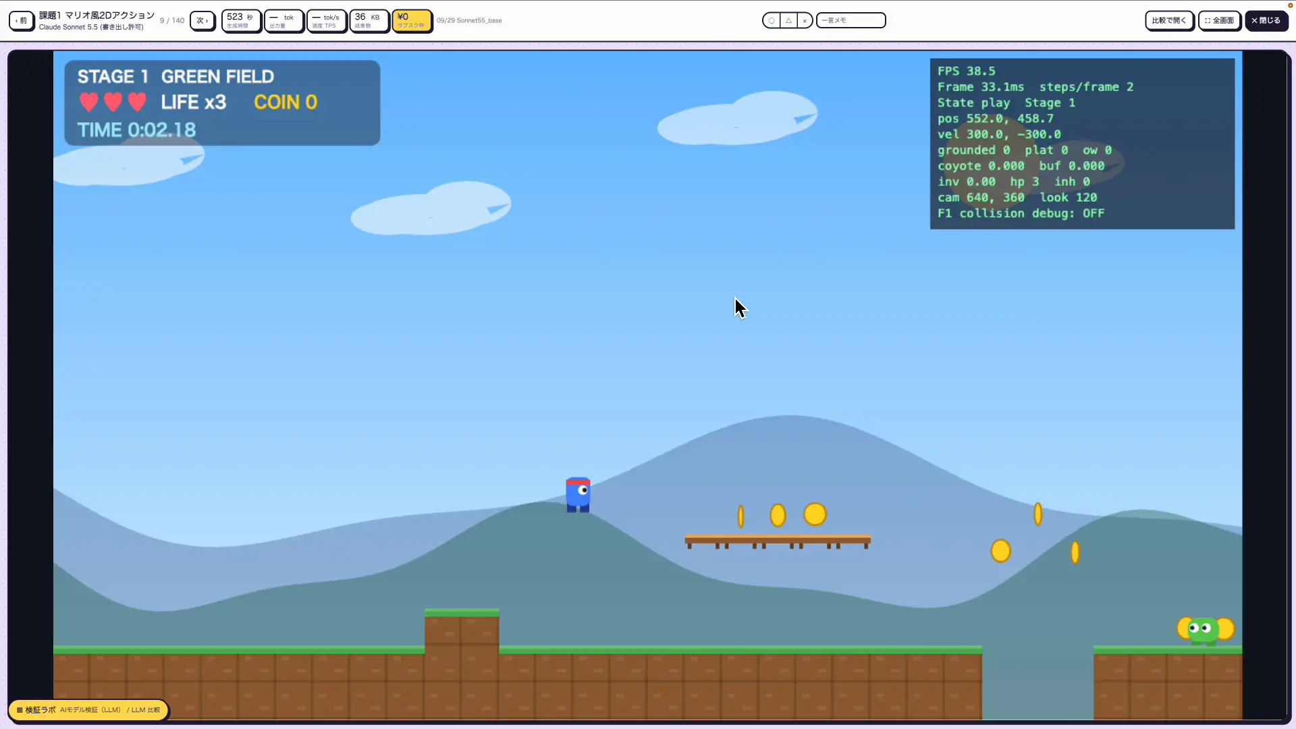The width and height of the screenshot is (1296, 729).
Task: Click the tok/s speed TPS badge
Action: click(x=327, y=20)
